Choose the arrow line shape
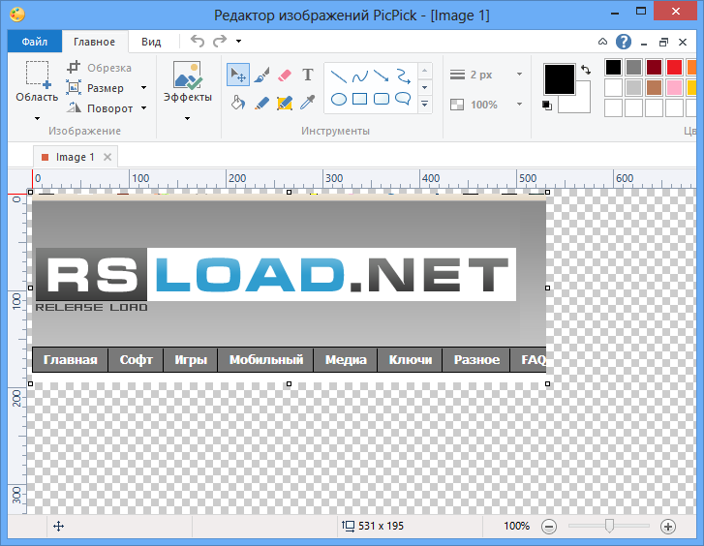 [382, 76]
